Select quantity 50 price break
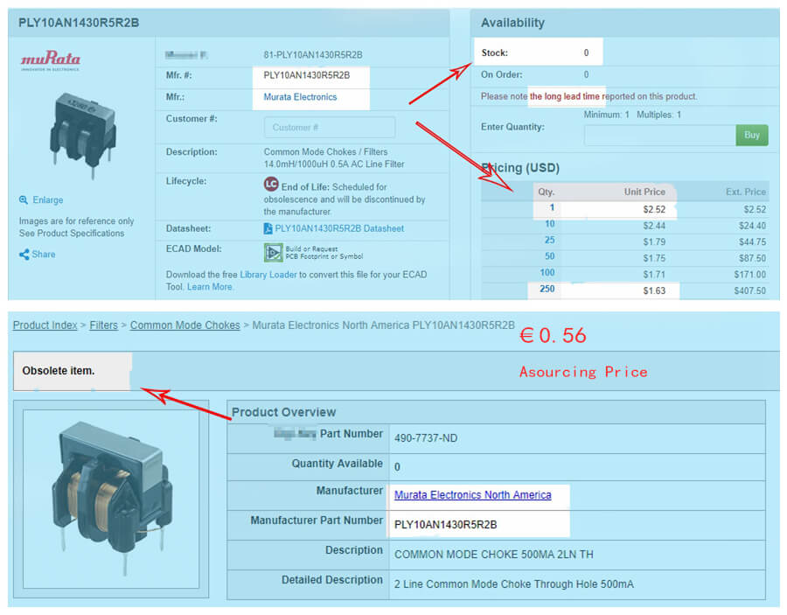Screen dimensions: 787x615 [x=550, y=256]
